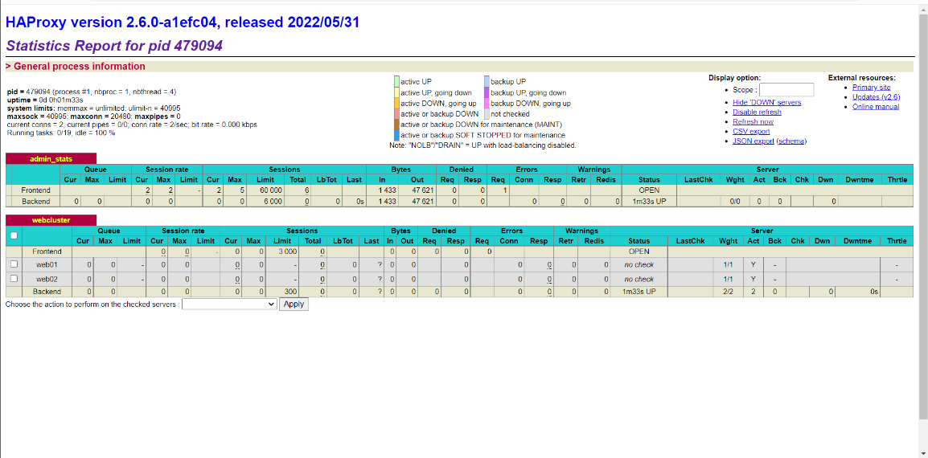This screenshot has width=928, height=458.
Task: Click the 'not checked' legend color swatch
Action: [x=487, y=113]
